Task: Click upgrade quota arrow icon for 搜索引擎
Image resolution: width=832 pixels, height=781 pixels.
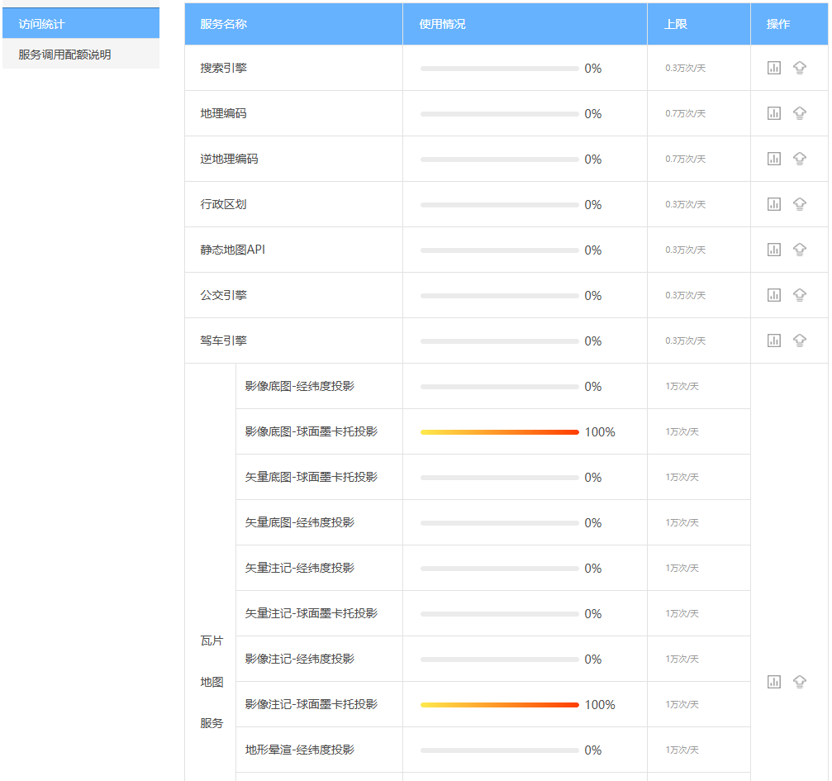Action: pos(799,68)
